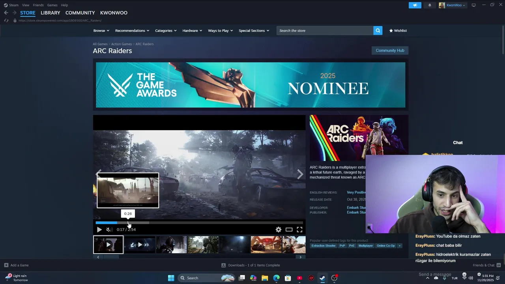Open the View menu
The height and width of the screenshot is (284, 505).
(26, 5)
